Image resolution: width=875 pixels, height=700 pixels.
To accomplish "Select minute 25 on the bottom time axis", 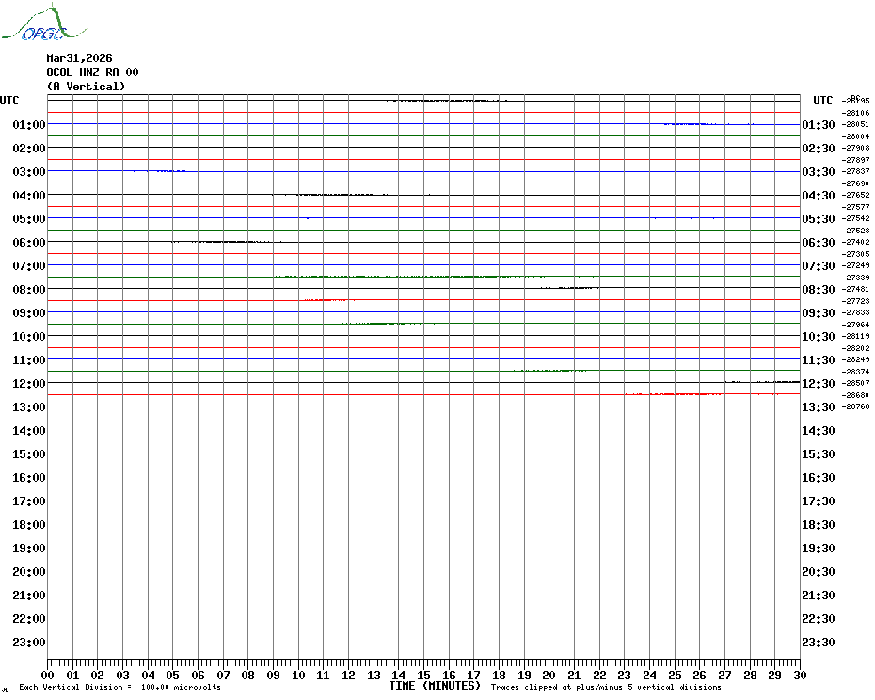I will pos(675,675).
